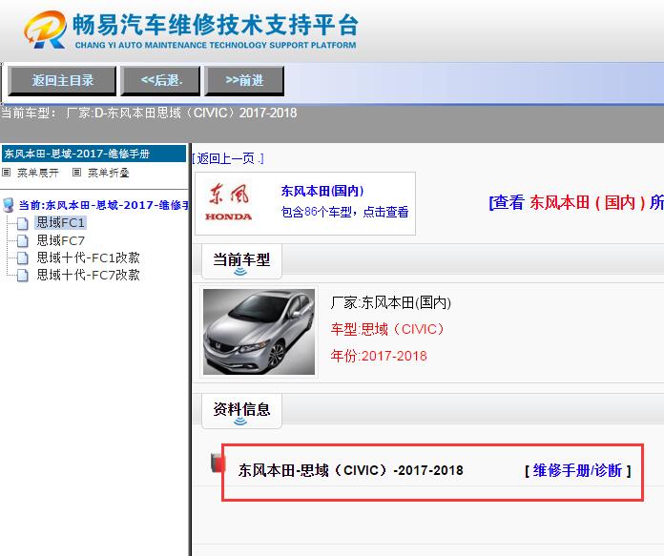Select the 资料信息 tab
This screenshot has width=664, height=556.
tap(241, 411)
